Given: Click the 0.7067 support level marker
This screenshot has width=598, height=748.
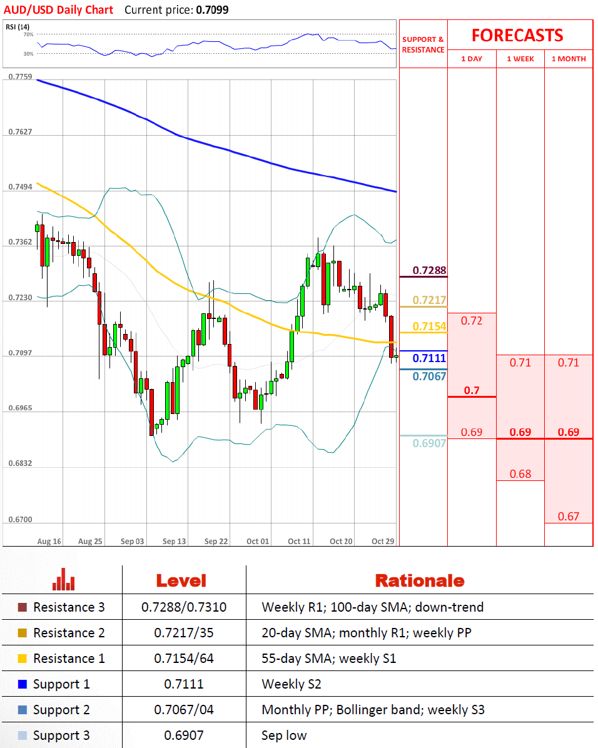Looking at the screenshot, I should 429,377.
